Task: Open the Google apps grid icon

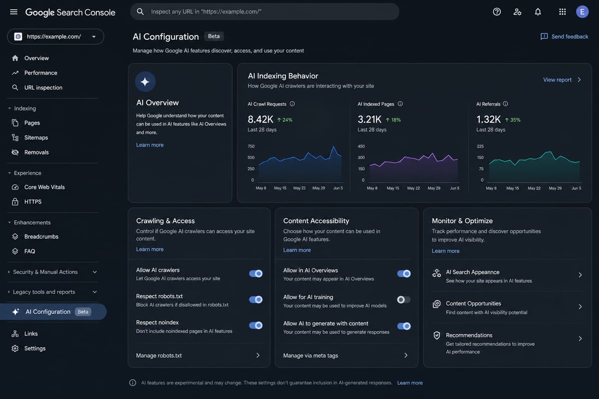Action: pyautogui.click(x=563, y=11)
